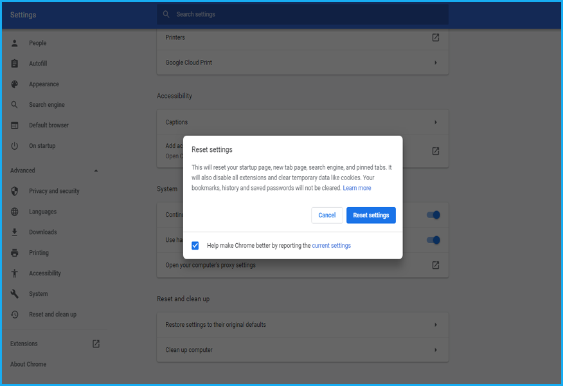The image size is (563, 386).
Task: Toggle the Continue running background apps switch
Action: (x=434, y=215)
